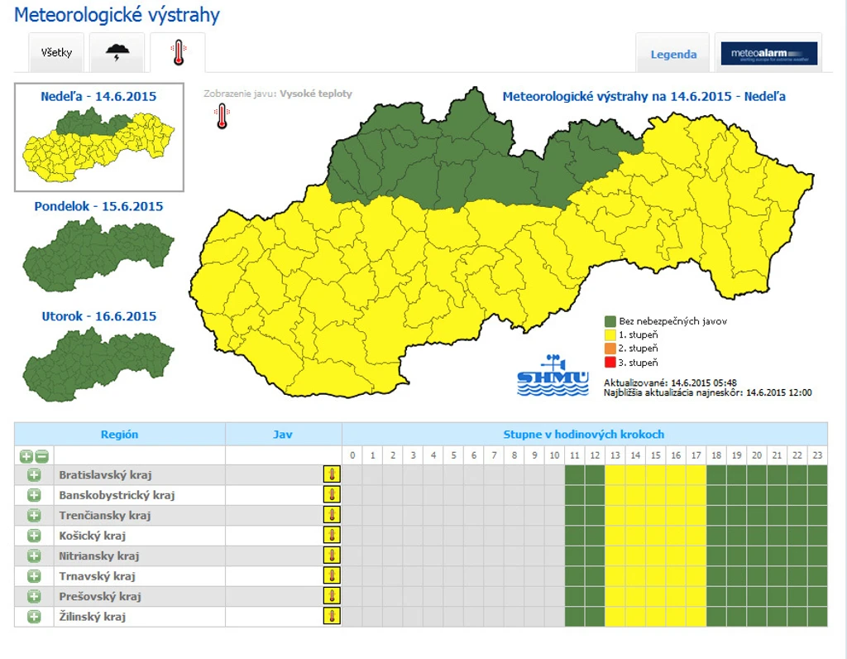Expand Žilinský kraj row
This screenshot has height=659, width=847.
(34, 616)
